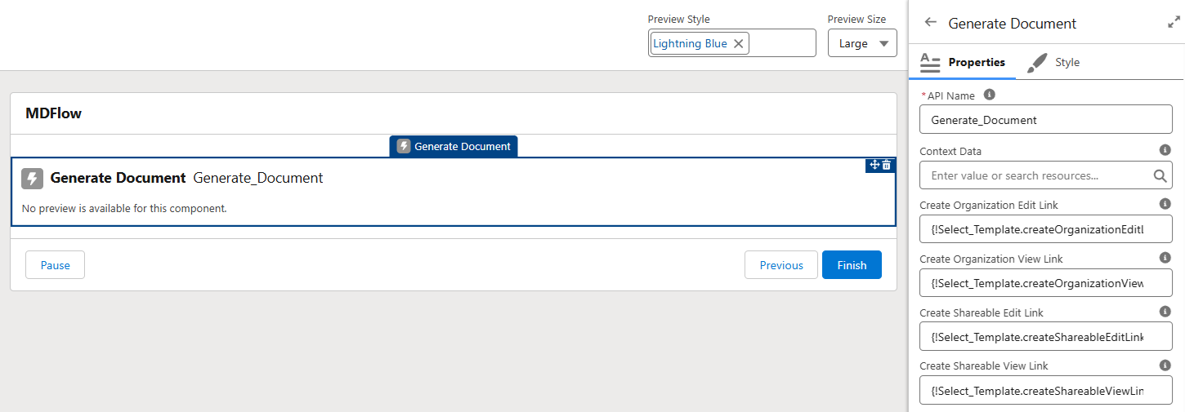The image size is (1185, 412).
Task: Click info icon for Create Shareable Edit Link
Action: pyautogui.click(x=1165, y=312)
